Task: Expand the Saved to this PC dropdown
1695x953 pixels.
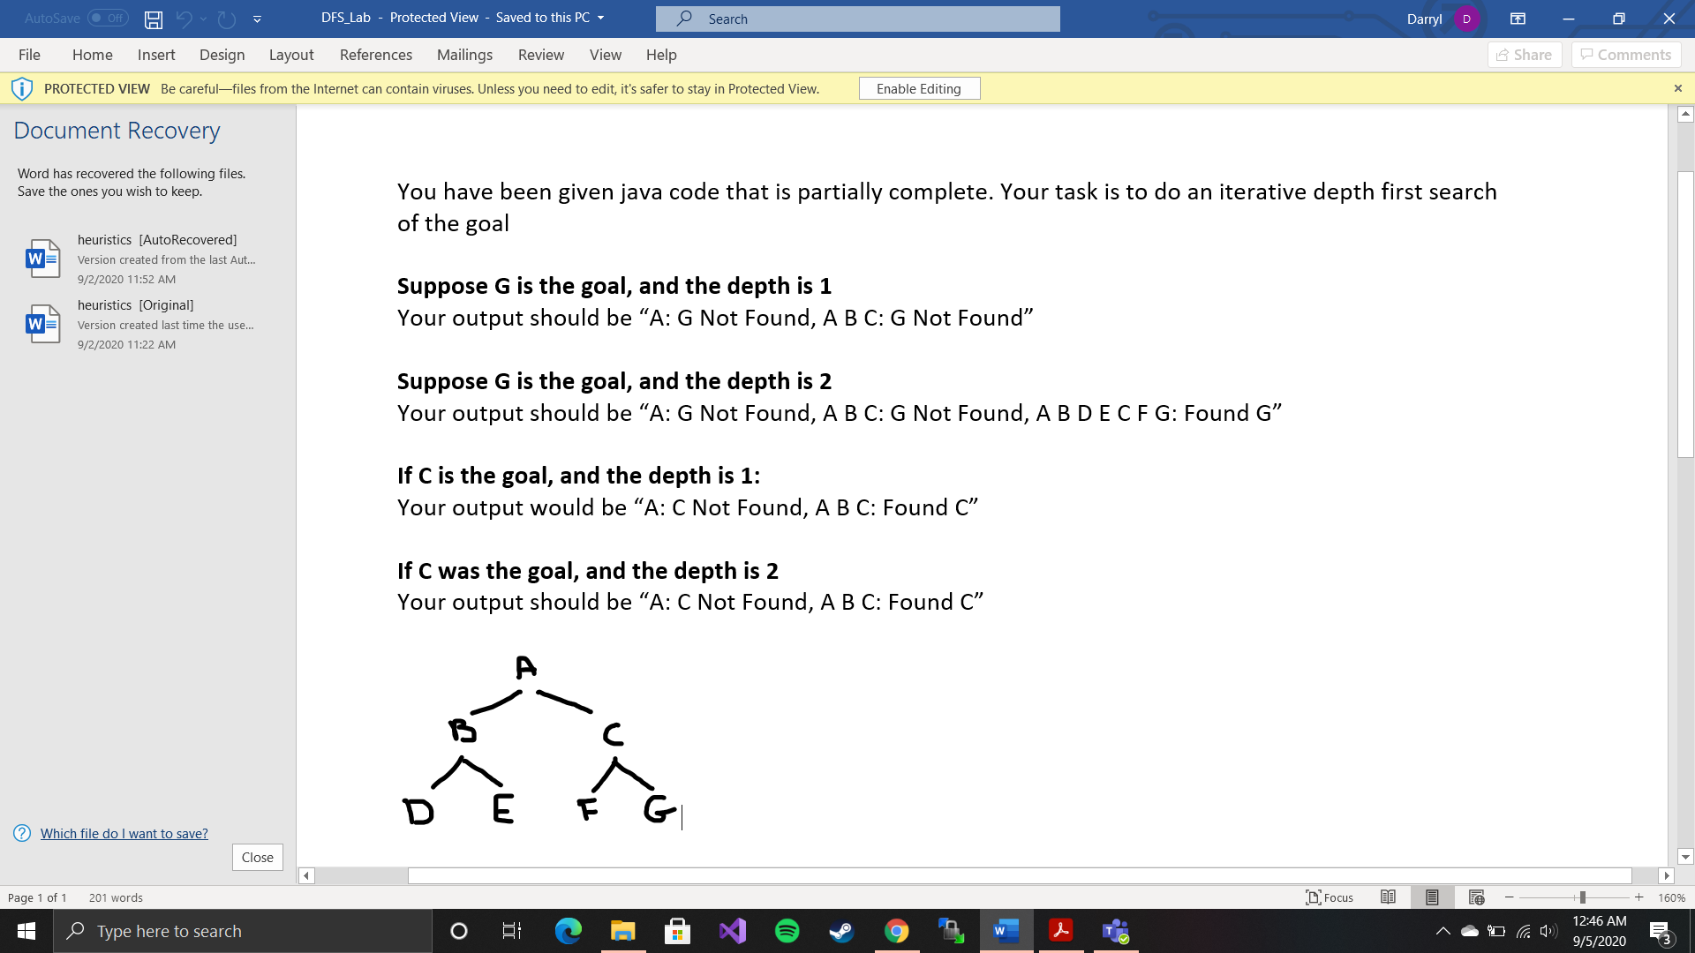Action: click(600, 18)
